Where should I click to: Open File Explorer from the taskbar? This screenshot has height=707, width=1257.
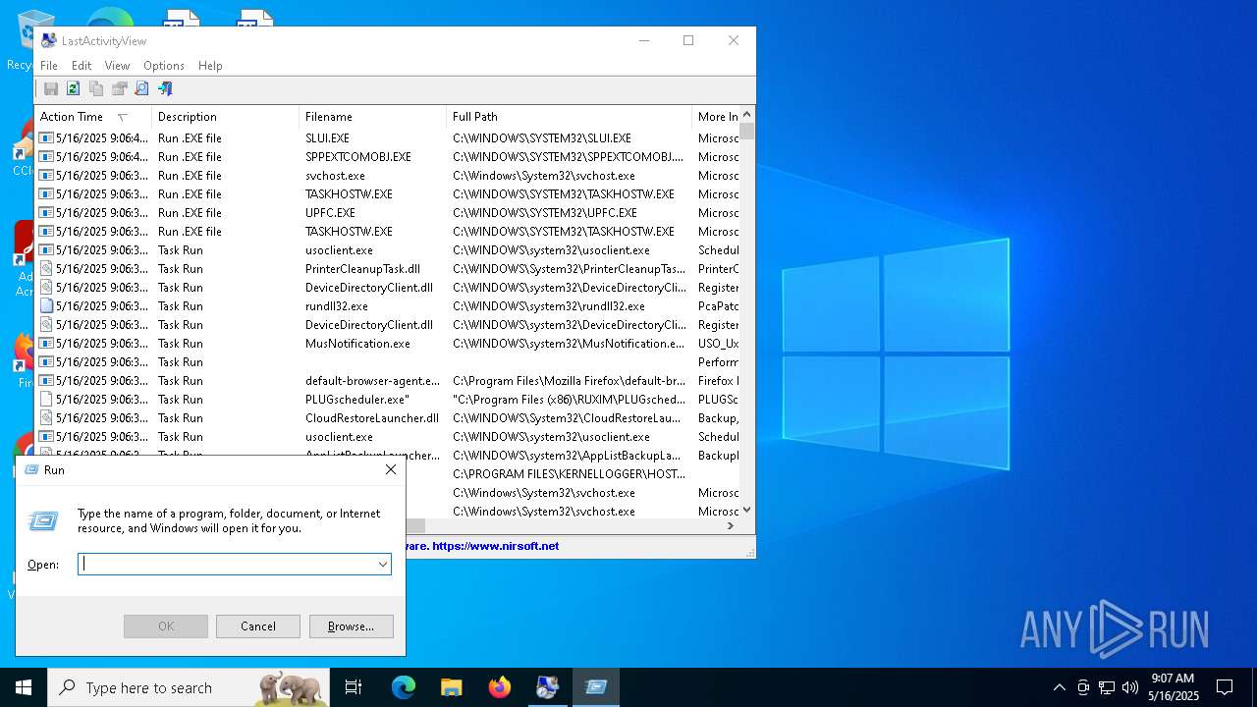(452, 687)
